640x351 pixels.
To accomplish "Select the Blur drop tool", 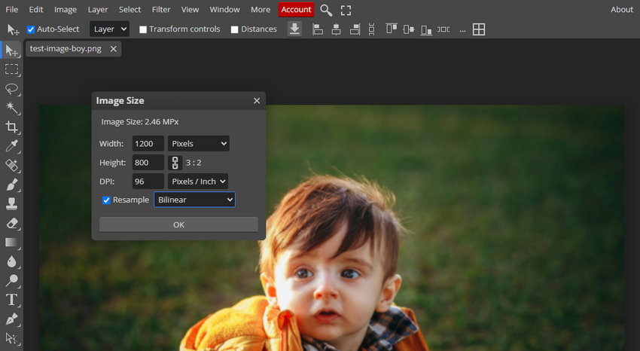I will (x=11, y=261).
